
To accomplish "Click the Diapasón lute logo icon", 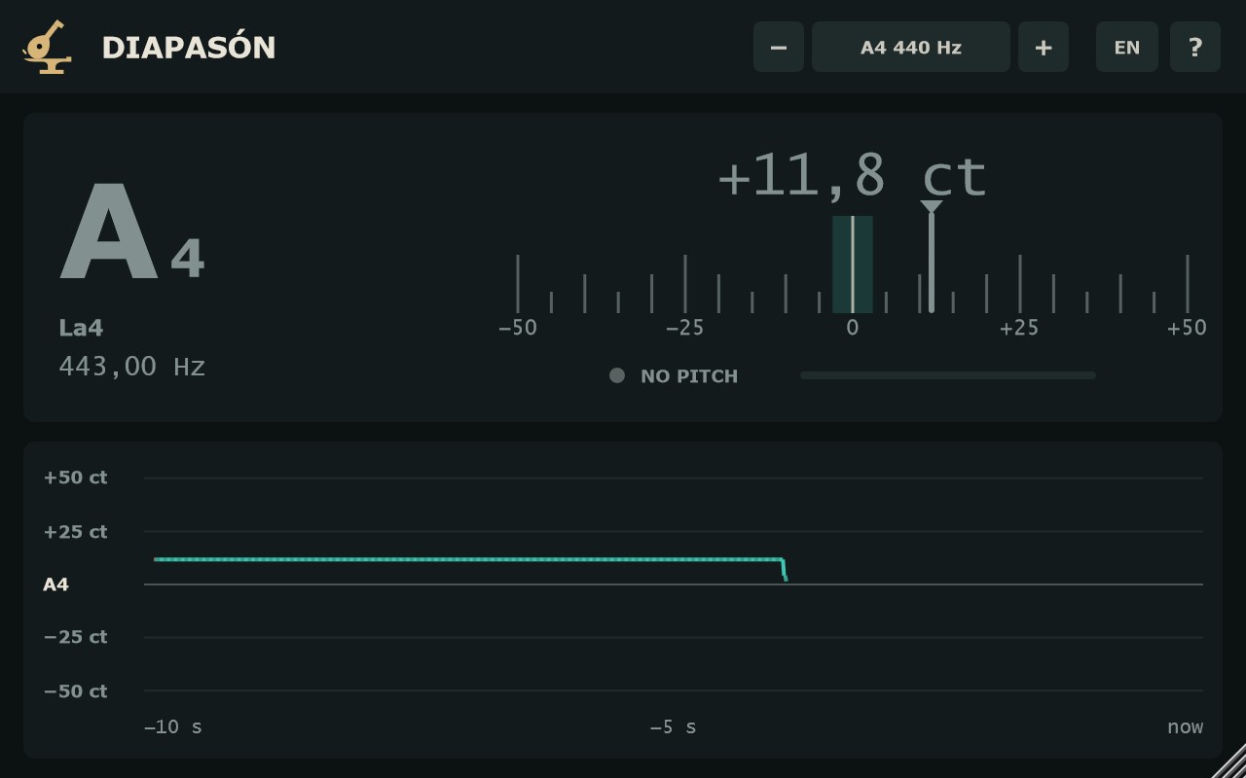I will coord(47,47).
